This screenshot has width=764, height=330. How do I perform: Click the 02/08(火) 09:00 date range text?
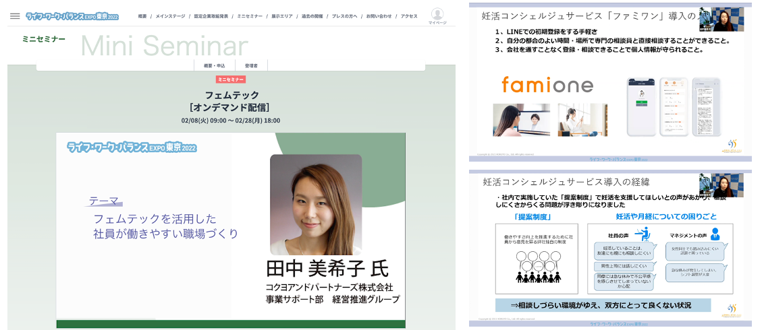coord(231,121)
